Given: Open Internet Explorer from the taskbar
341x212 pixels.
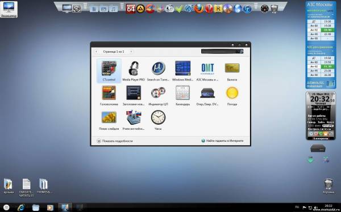Looking at the screenshot, I should (21, 207).
